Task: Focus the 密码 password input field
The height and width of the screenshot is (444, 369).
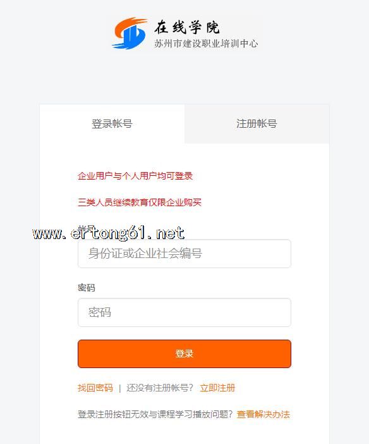Action: point(184,312)
